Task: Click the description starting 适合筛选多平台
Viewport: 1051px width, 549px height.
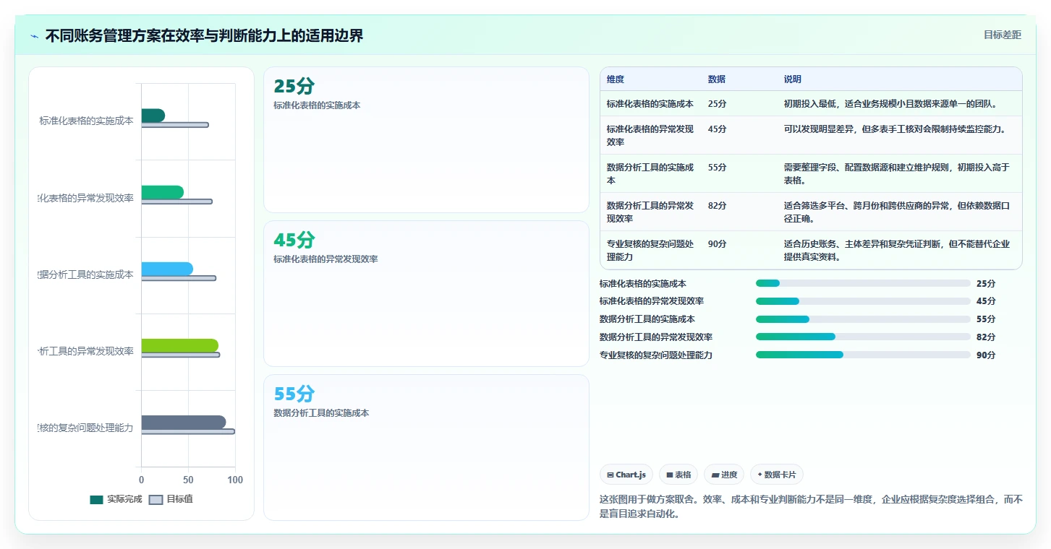Action: 897,212
